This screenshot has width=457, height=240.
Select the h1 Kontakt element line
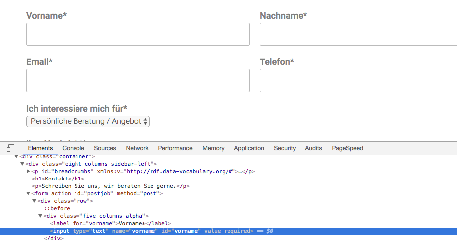(x=58, y=179)
